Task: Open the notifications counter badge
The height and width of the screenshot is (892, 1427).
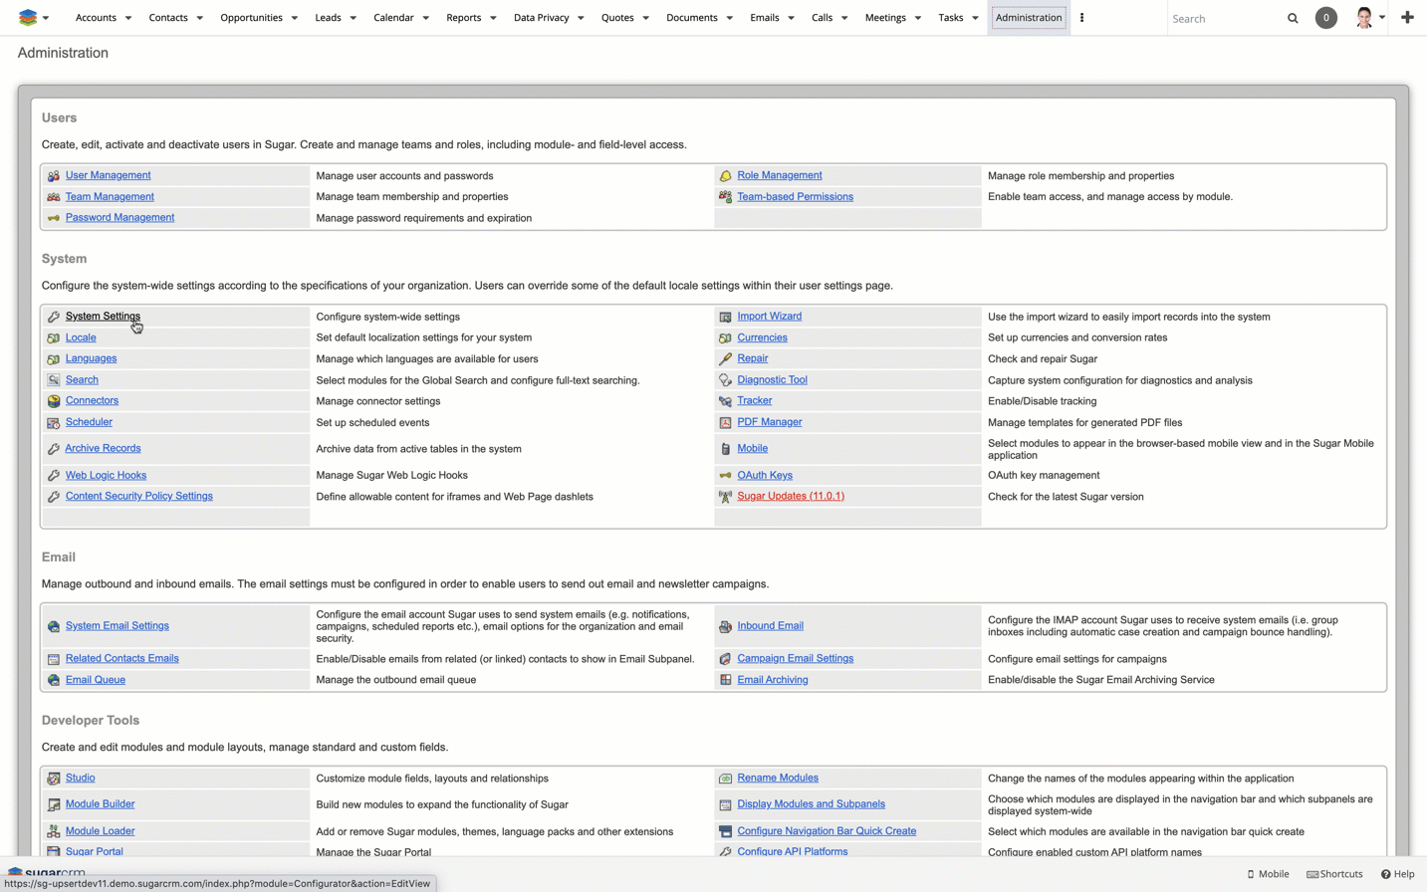Action: [1325, 18]
